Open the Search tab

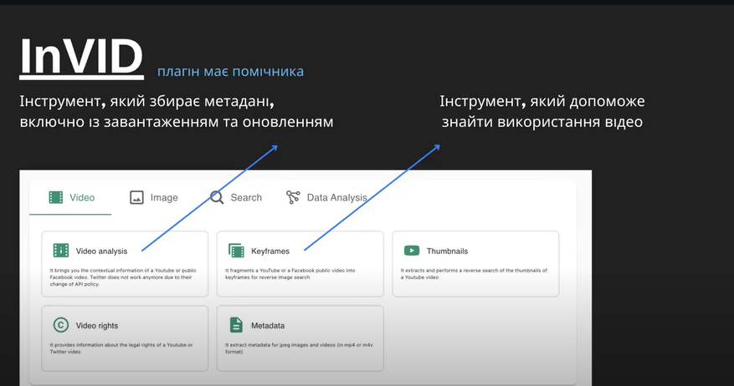pyautogui.click(x=236, y=198)
